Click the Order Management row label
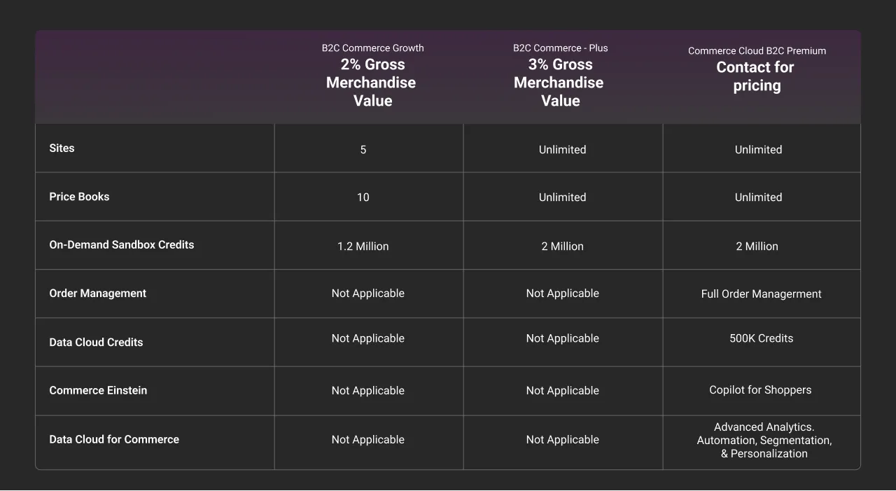 pyautogui.click(x=97, y=293)
